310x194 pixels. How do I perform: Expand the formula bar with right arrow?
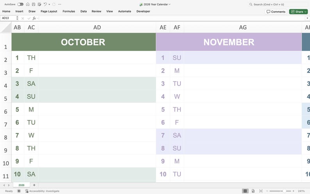click(x=307, y=18)
